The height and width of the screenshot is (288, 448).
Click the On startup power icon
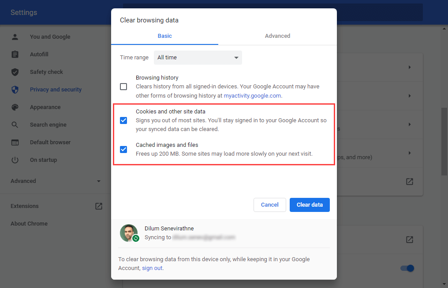pos(15,160)
